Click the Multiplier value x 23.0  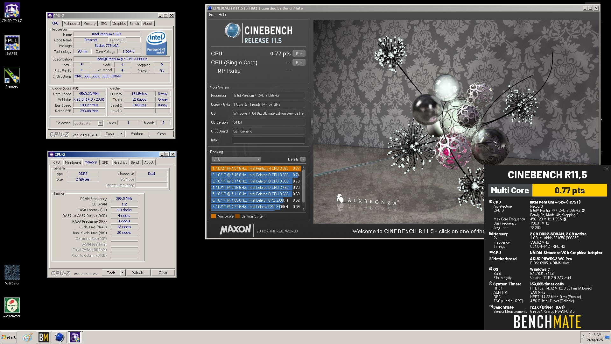89,100
